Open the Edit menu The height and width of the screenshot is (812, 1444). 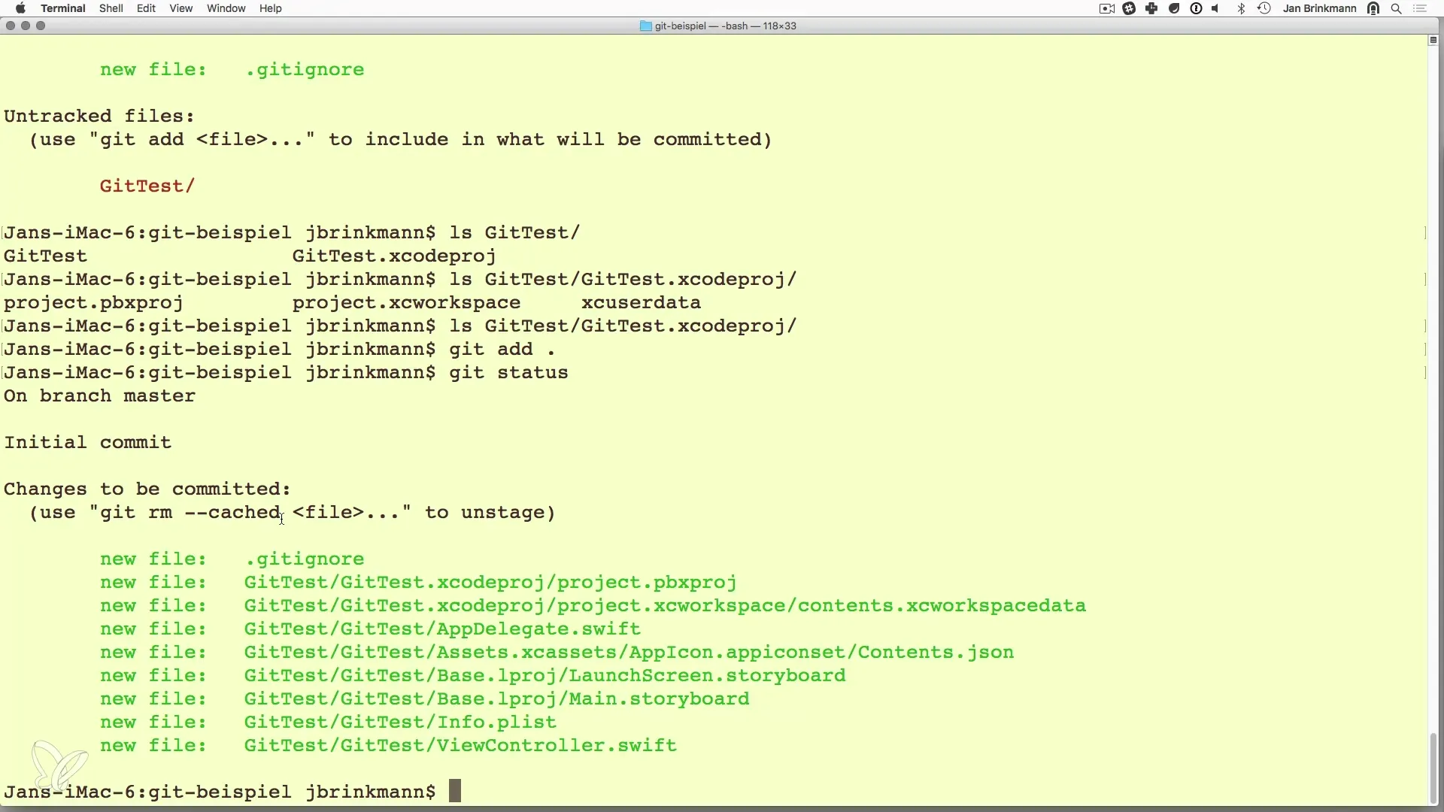[x=147, y=8]
